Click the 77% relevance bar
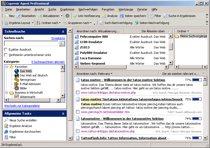The height and width of the screenshot is (148, 210). click(x=197, y=80)
